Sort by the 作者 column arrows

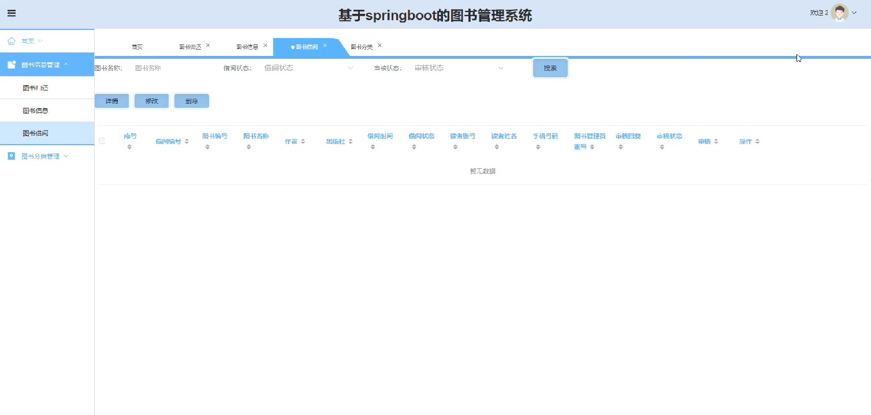pyautogui.click(x=303, y=141)
